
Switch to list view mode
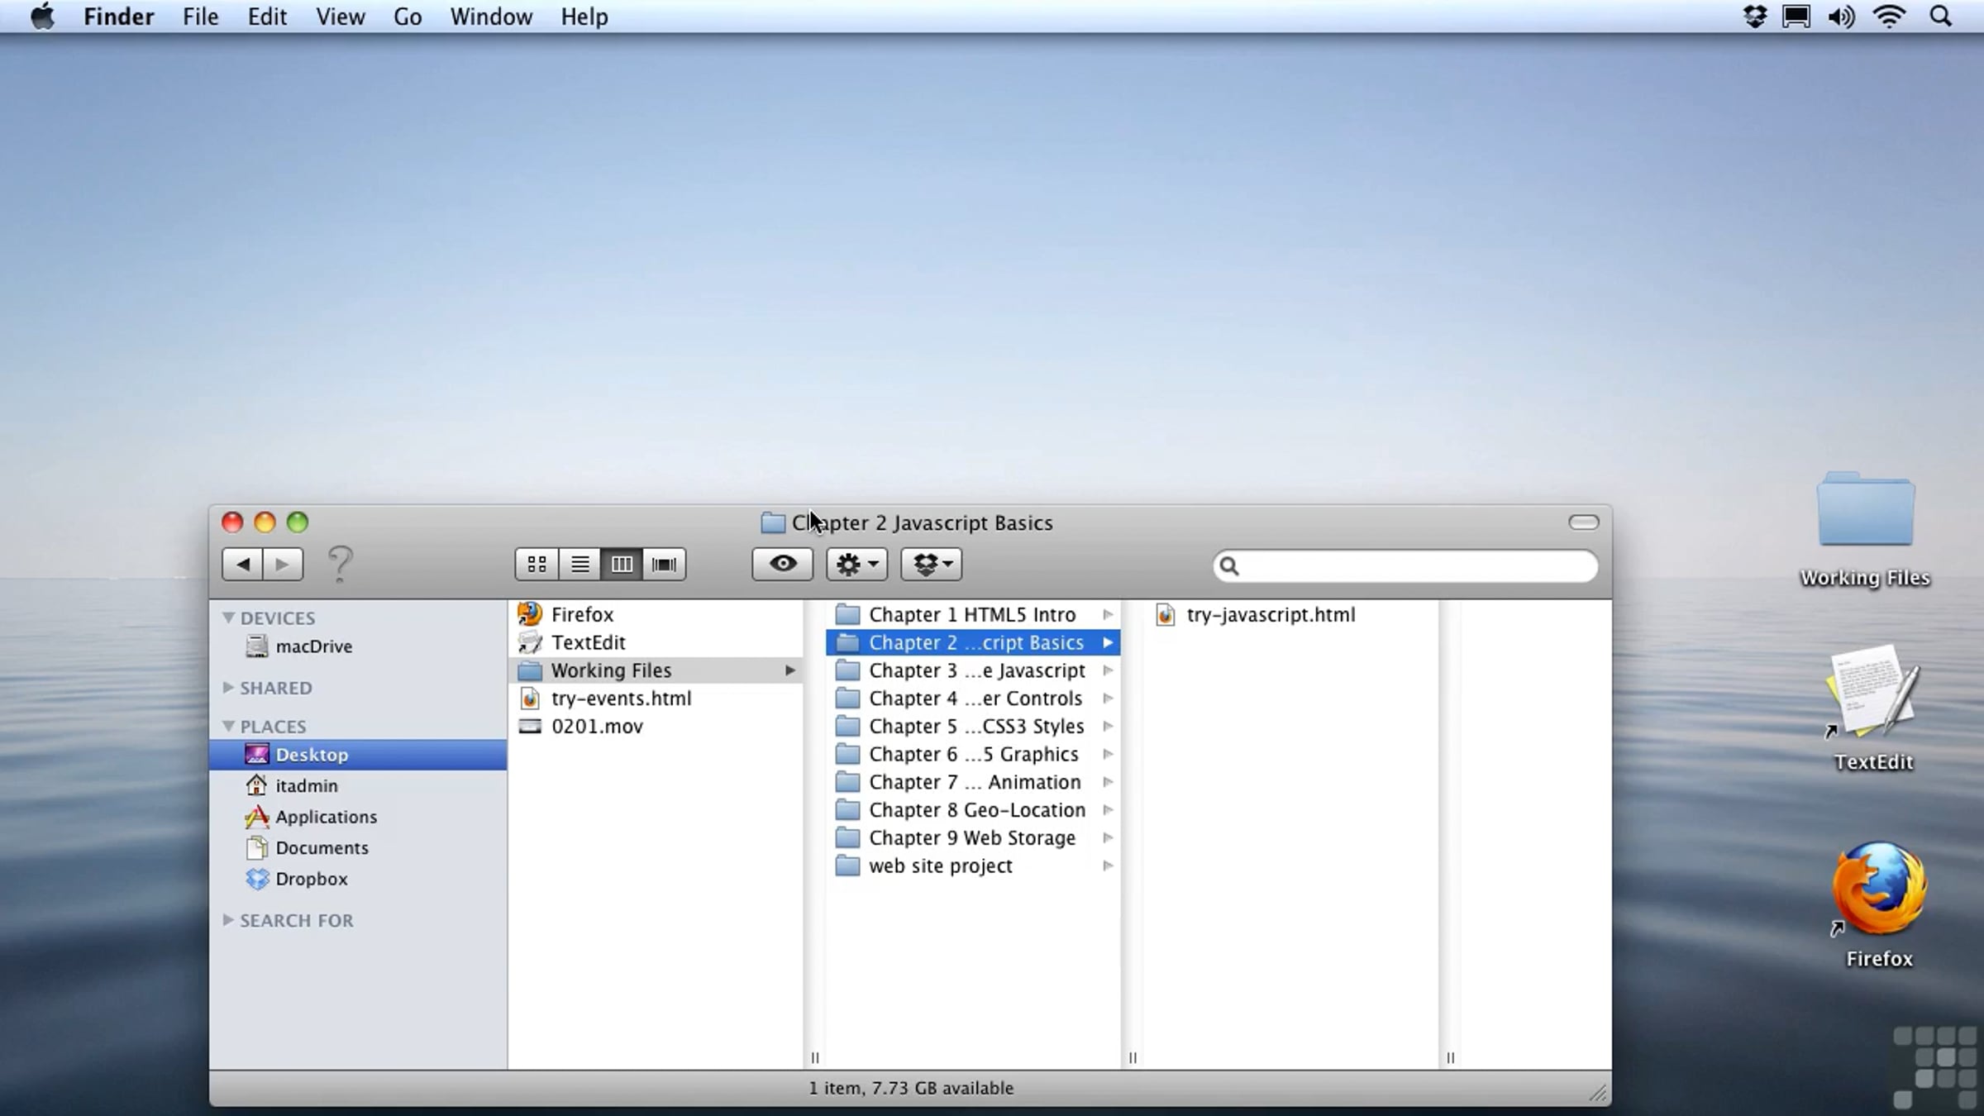tap(579, 565)
